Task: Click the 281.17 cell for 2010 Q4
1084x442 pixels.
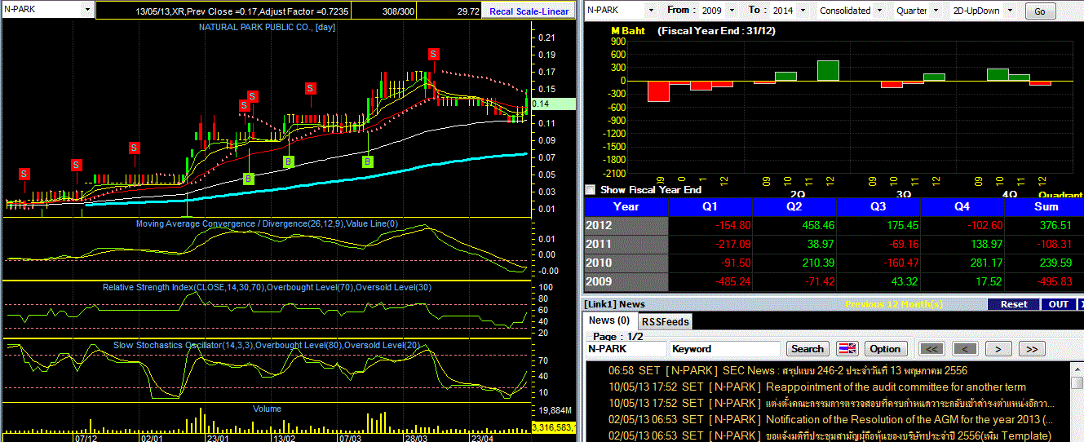Action: coord(962,263)
